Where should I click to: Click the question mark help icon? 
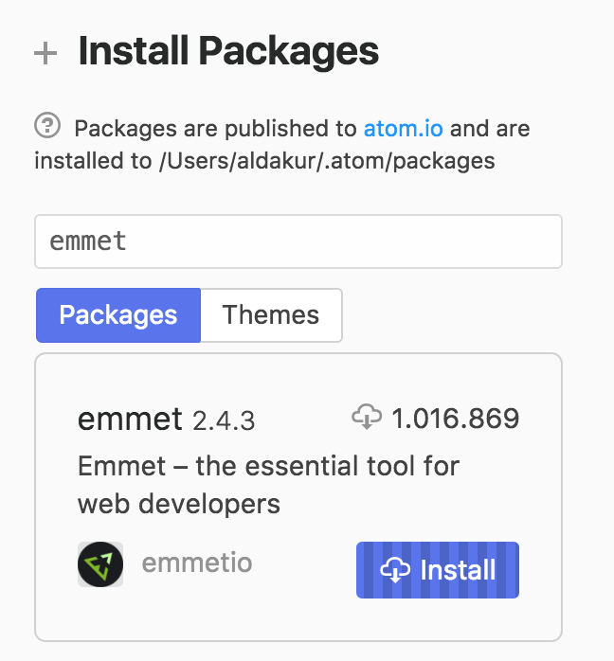point(46,126)
